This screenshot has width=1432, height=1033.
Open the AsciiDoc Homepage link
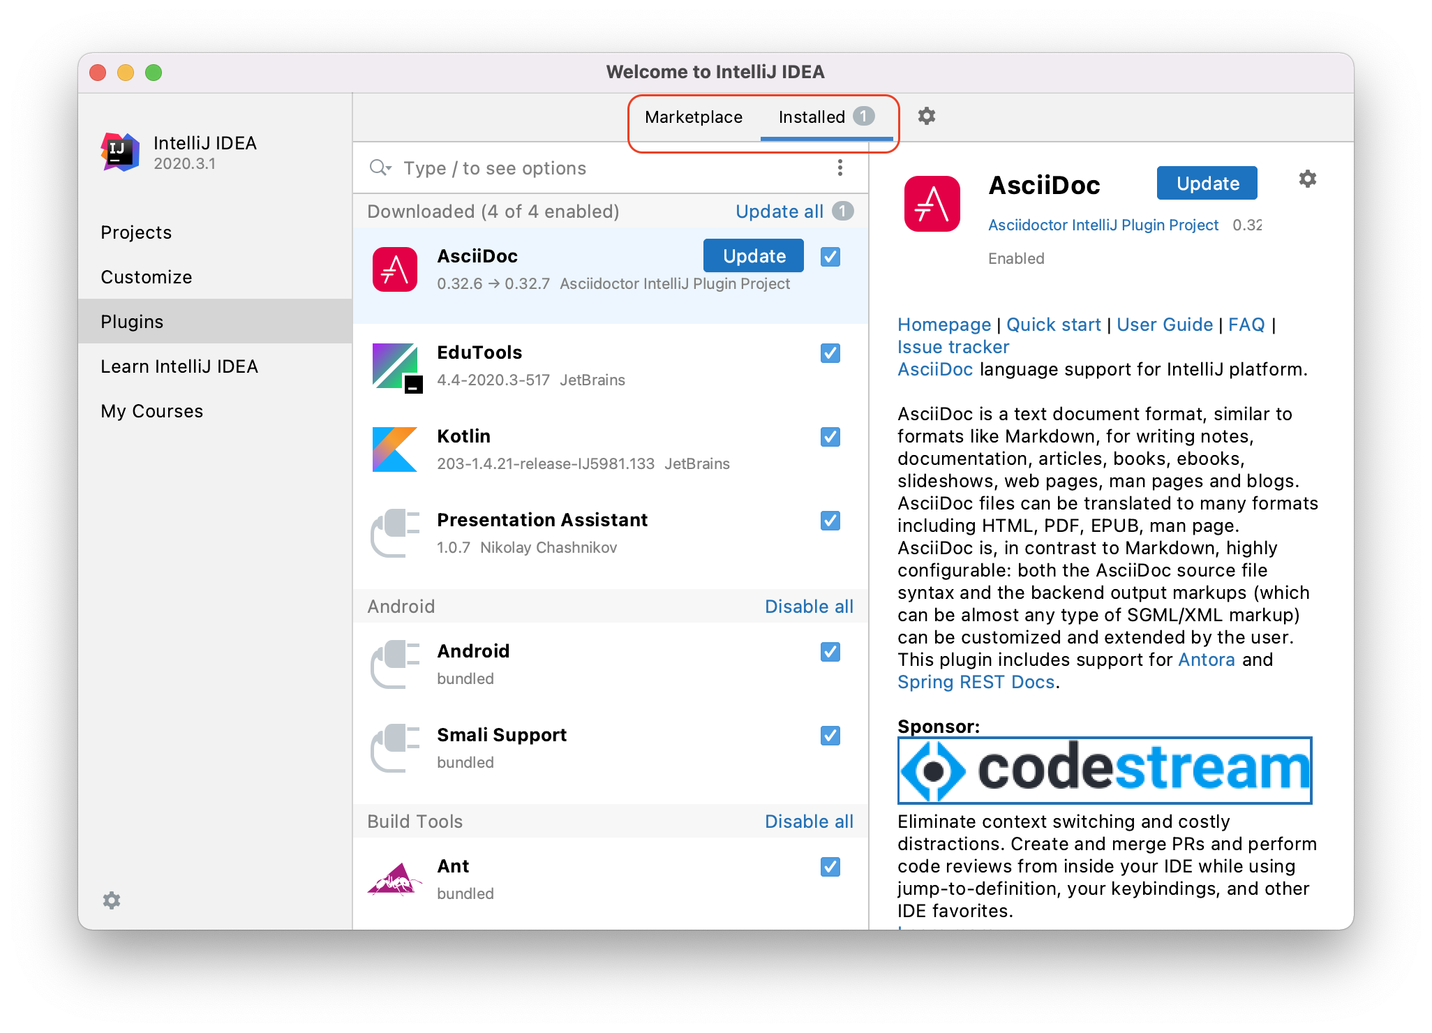(944, 325)
